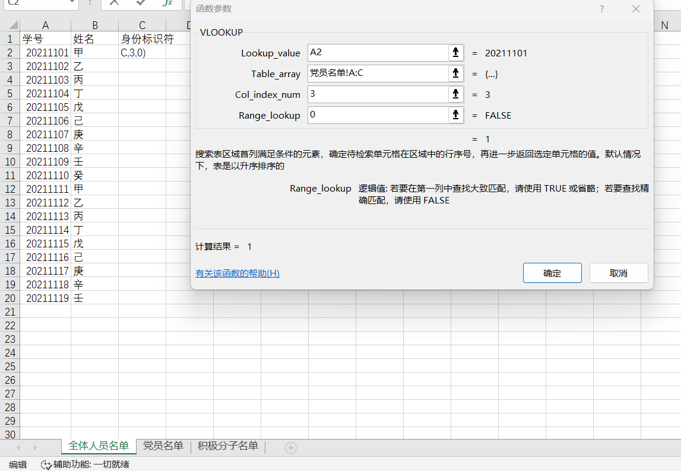Viewport: 681px width, 471px height.
Task: Focus the Range_lookup input field
Action: point(378,115)
